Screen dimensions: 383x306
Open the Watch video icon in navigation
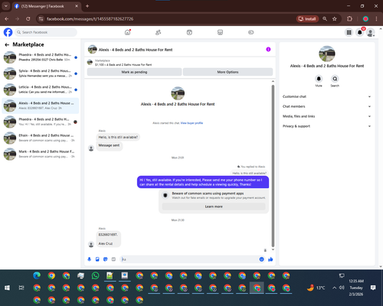189,32
